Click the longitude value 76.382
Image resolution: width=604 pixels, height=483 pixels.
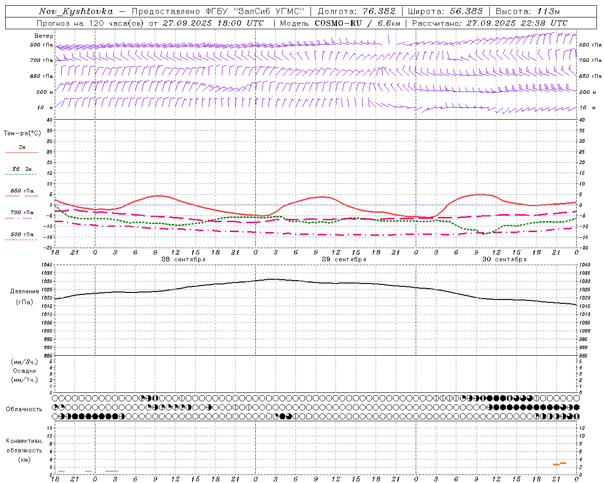coord(379,11)
